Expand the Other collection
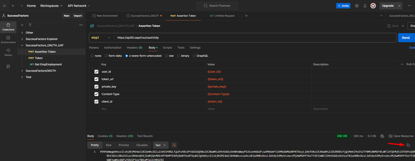This screenshot has height=161, width=415. click(22, 33)
